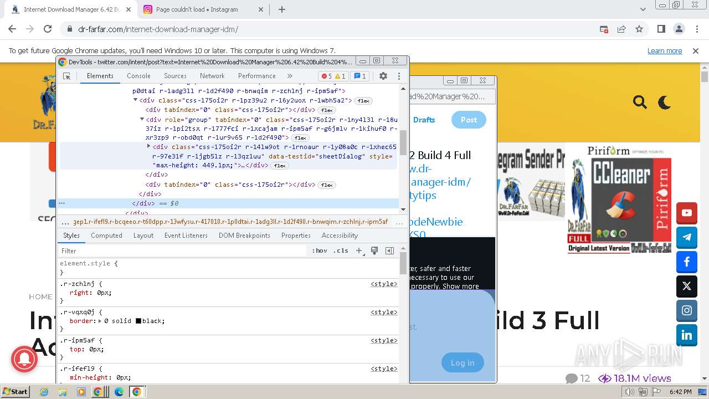Click Elements panel scrollbar thumb
Image resolution: width=709 pixels, height=399 pixels.
(x=403, y=143)
